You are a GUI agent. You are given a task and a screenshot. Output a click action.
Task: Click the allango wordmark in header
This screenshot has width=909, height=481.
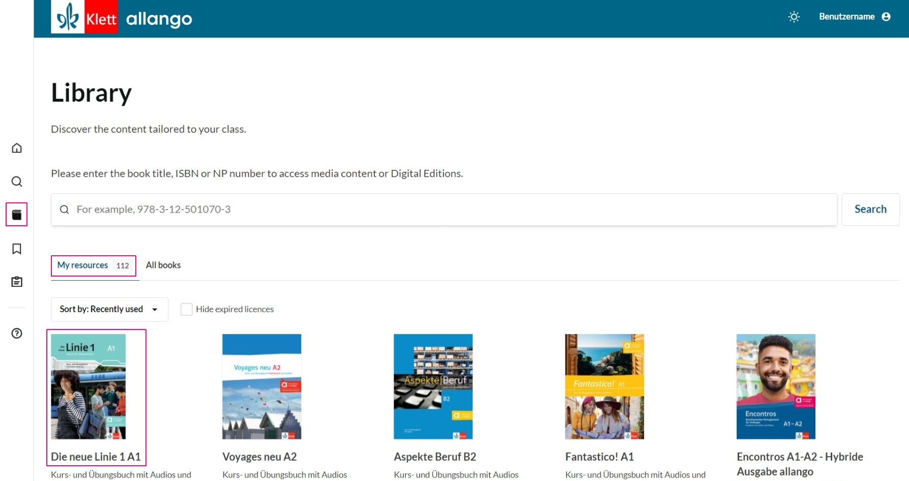pos(159,19)
